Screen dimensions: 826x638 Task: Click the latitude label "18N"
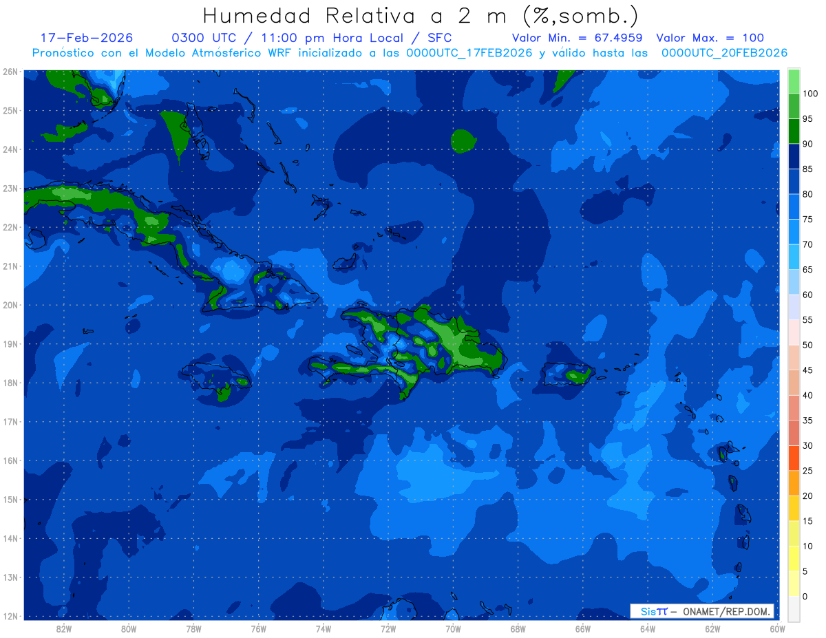coord(10,383)
